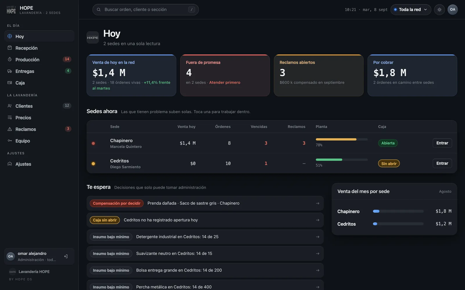Open Bolsa entrega grande en Cedritos row
This screenshot has width=465, height=290.
tap(205, 270)
